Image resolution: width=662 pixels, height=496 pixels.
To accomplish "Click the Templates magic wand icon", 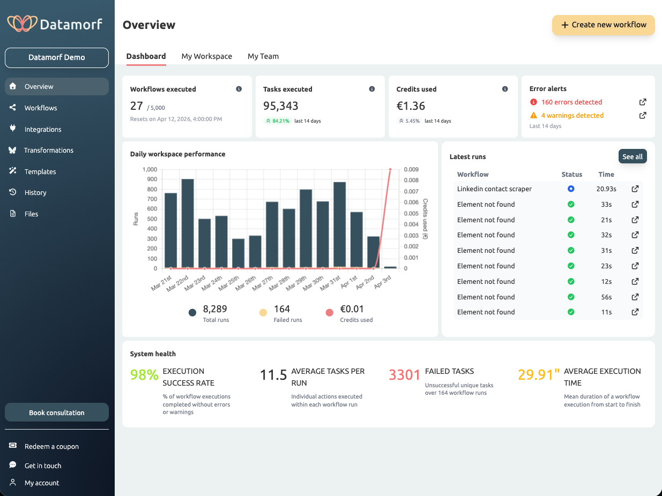I will [x=13, y=171].
